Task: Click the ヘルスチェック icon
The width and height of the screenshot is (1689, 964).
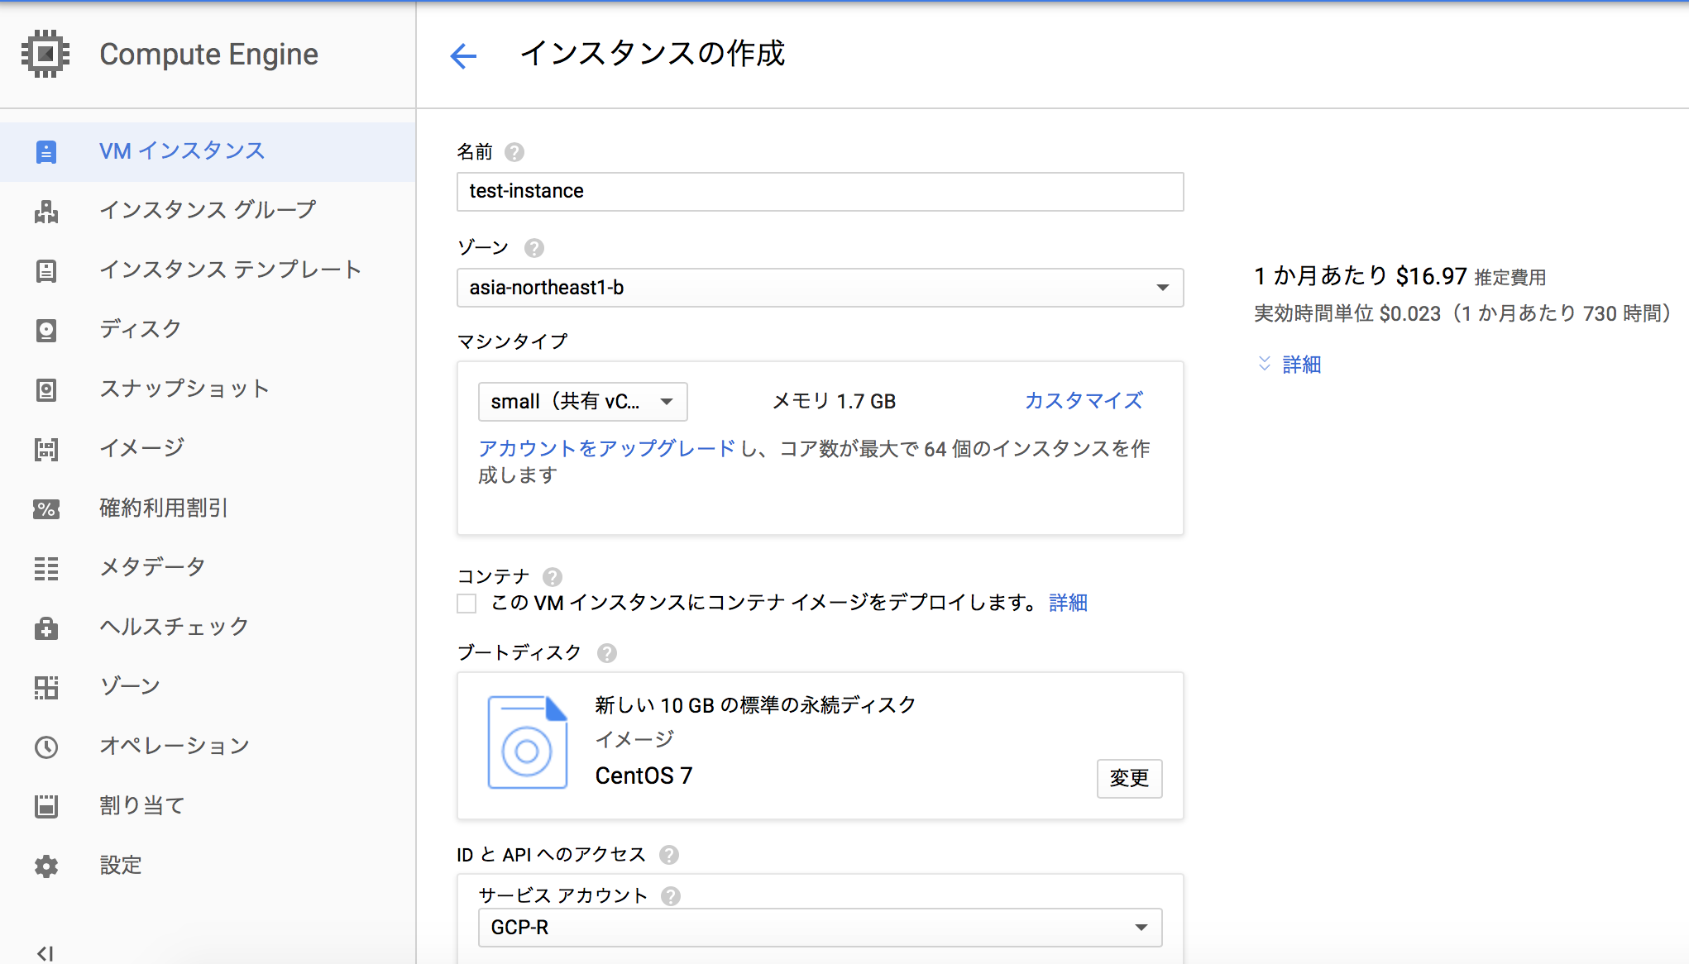Action: click(x=46, y=628)
